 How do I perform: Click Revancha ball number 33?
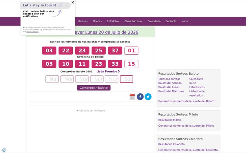(x=115, y=64)
